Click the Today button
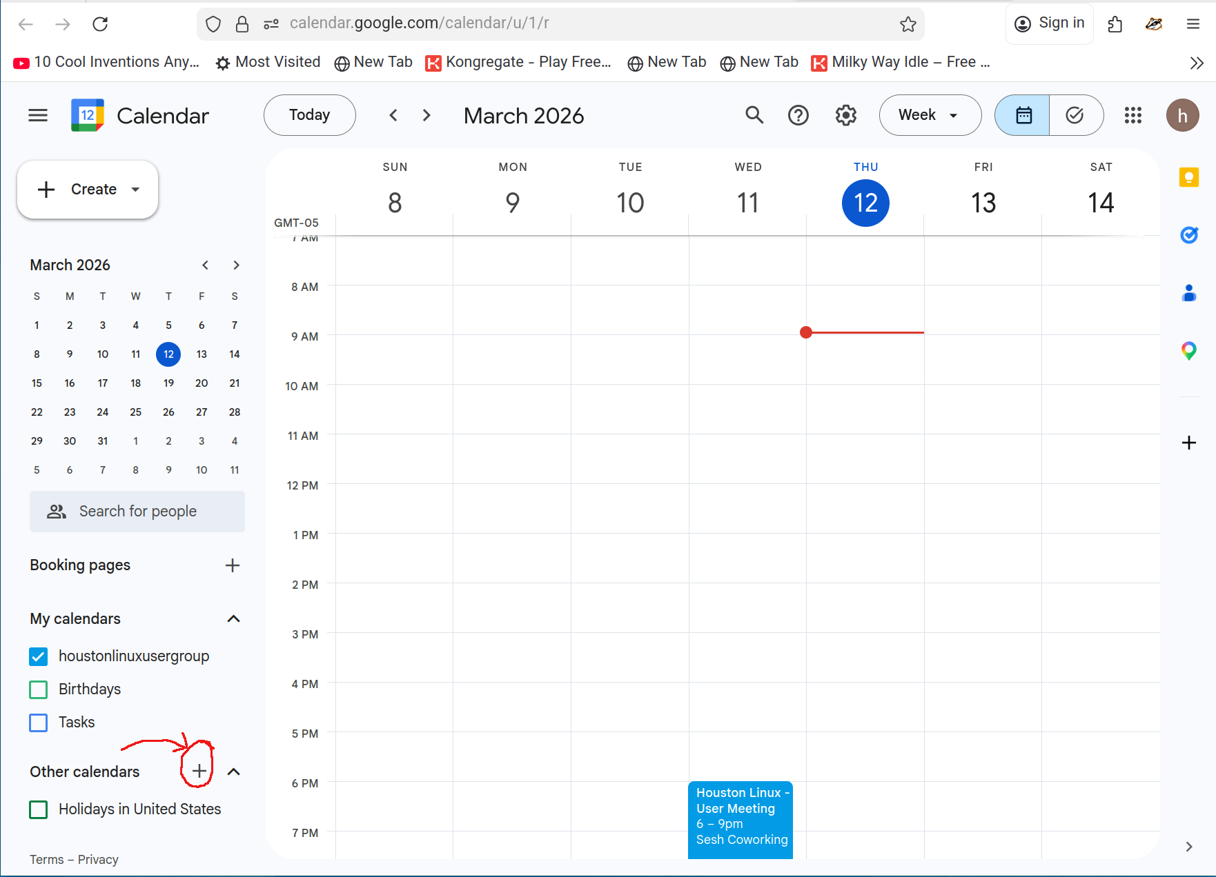The image size is (1216, 877). tap(309, 115)
